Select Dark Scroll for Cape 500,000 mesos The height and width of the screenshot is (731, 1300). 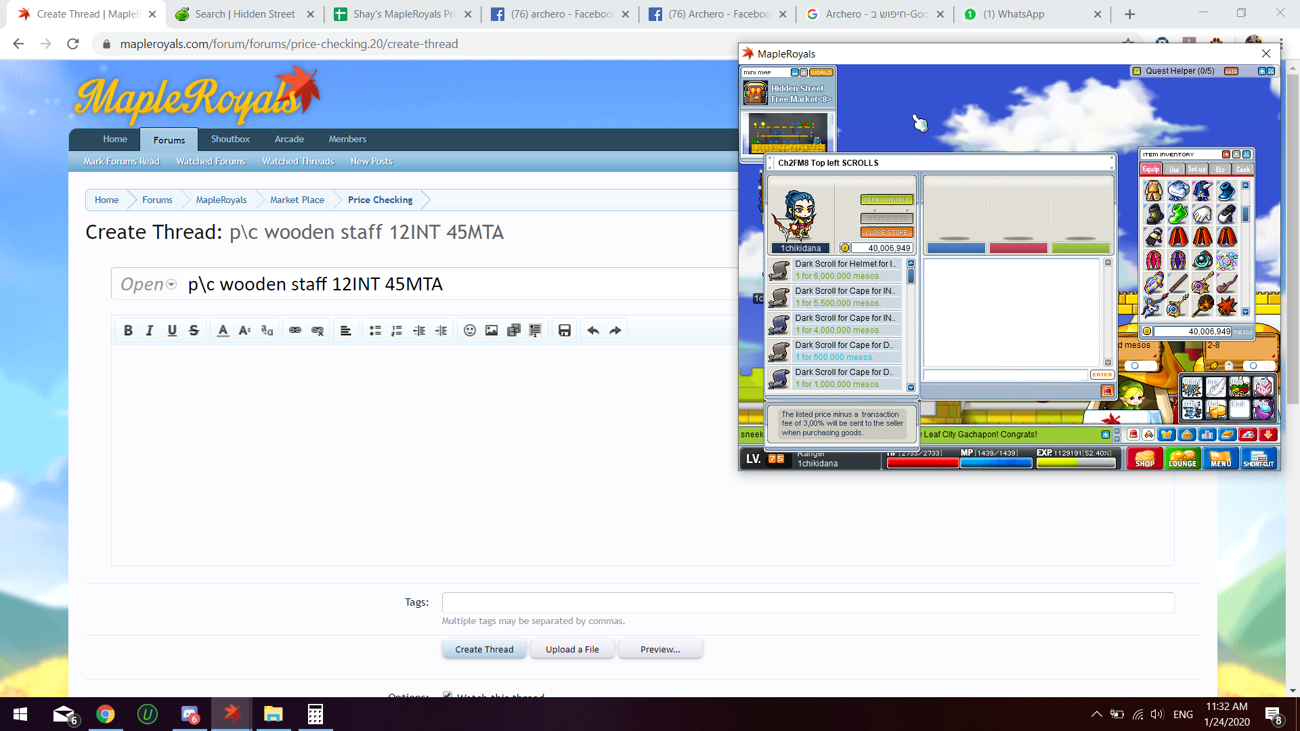pos(835,351)
